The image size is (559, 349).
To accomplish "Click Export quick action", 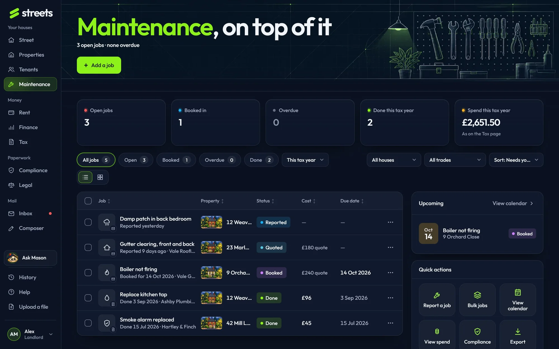I will tap(518, 334).
